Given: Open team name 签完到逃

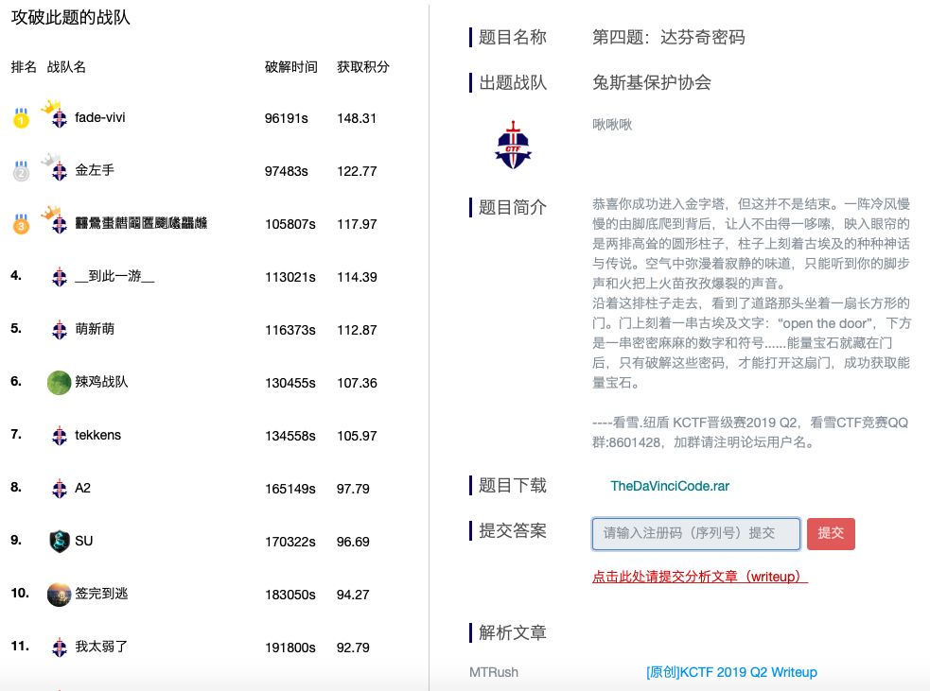Looking at the screenshot, I should coord(101,594).
